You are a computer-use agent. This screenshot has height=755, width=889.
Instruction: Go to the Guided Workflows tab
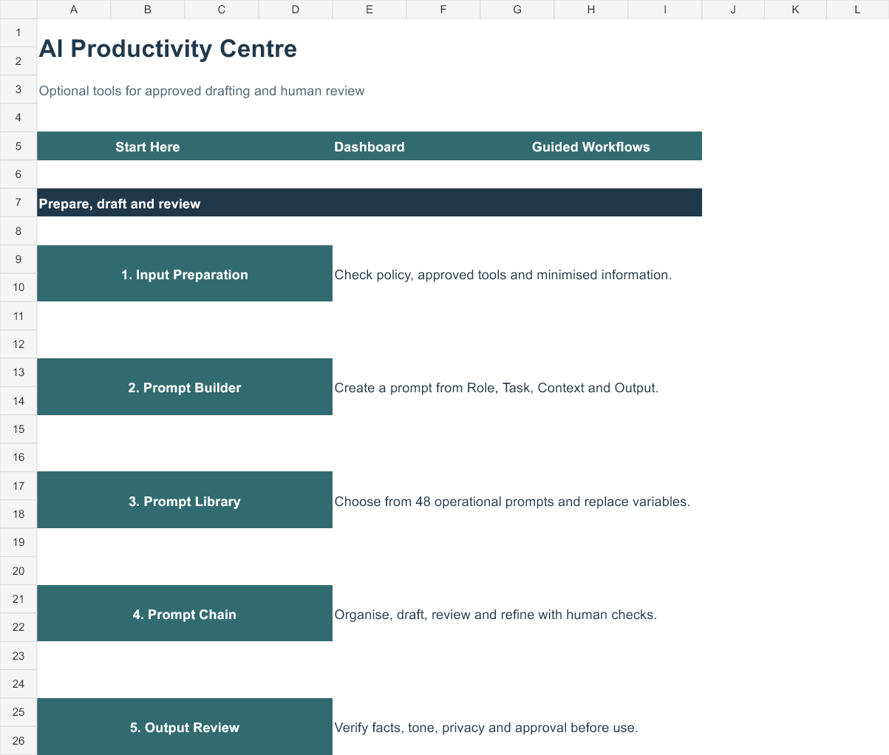591,146
